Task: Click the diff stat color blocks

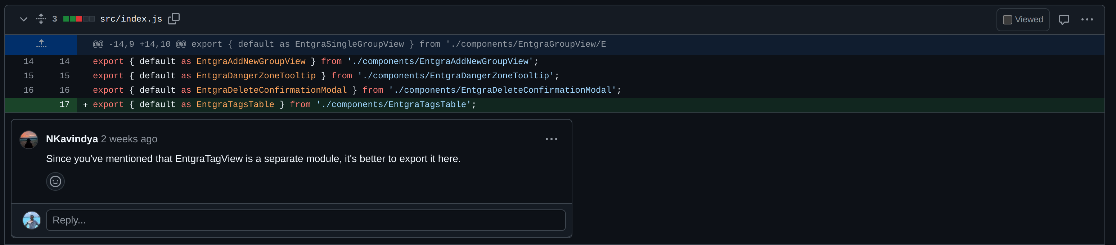Action: click(79, 19)
